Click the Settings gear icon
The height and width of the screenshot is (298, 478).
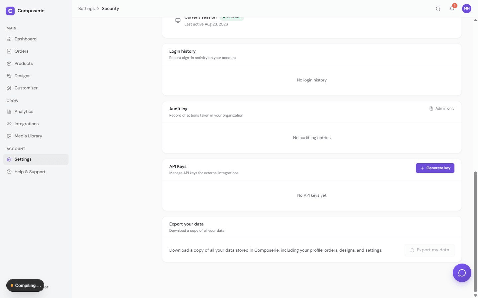tap(9, 159)
